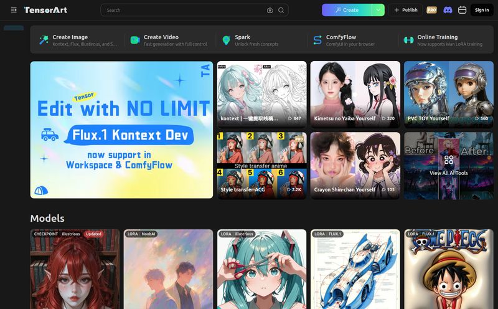Viewport: 498px width, 309px height.
Task: Open the Spark shortcut
Action: [x=261, y=40]
